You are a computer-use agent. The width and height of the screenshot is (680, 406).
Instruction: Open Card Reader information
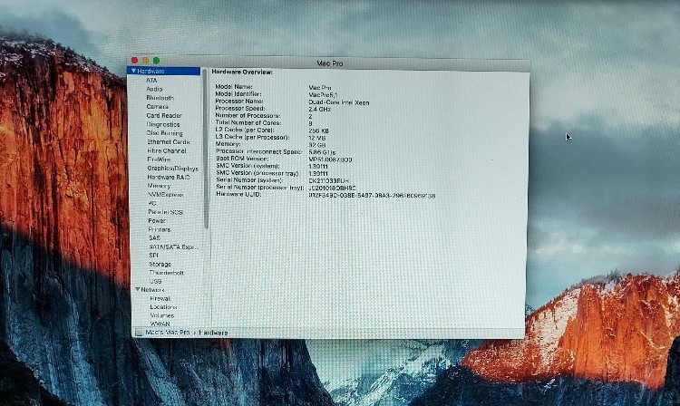click(164, 116)
